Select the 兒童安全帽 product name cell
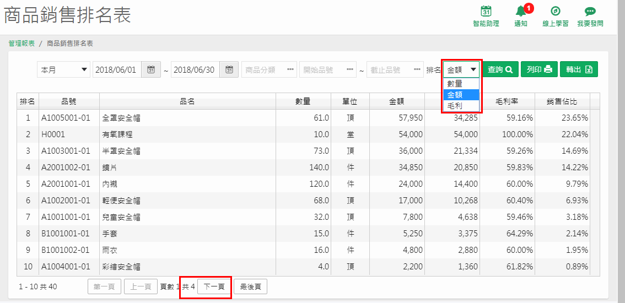This screenshot has width=625, height=303. pyautogui.click(x=188, y=217)
